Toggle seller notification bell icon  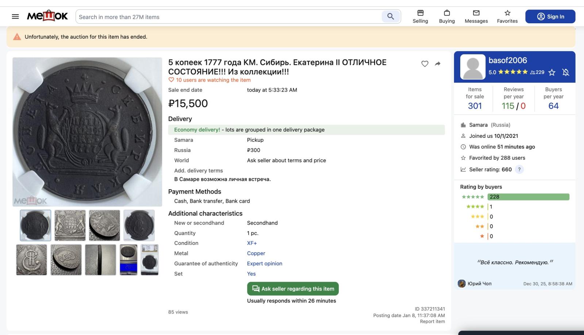point(566,72)
